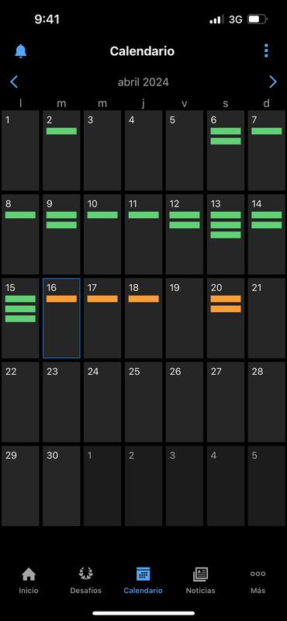Open the Desafíos laurel tab
Viewport: 287px width, 621px height.
tap(85, 580)
